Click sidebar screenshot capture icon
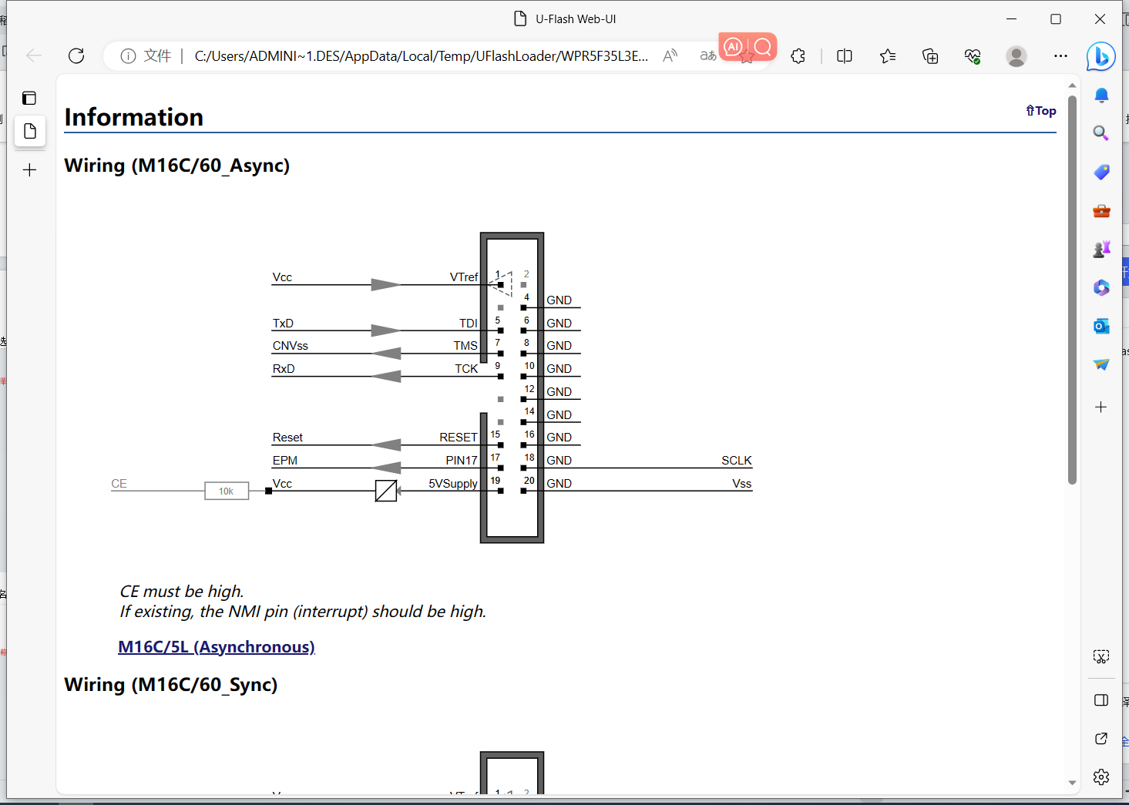This screenshot has height=805, width=1129. point(1101,656)
